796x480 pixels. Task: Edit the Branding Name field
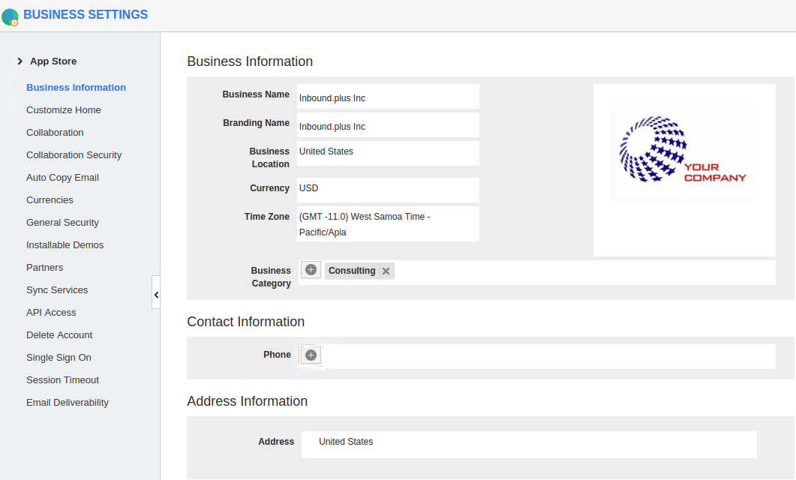(387, 125)
